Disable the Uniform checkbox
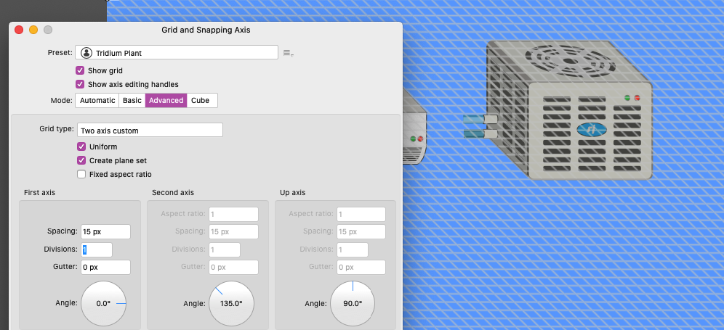This screenshot has height=330, width=724. 81,147
